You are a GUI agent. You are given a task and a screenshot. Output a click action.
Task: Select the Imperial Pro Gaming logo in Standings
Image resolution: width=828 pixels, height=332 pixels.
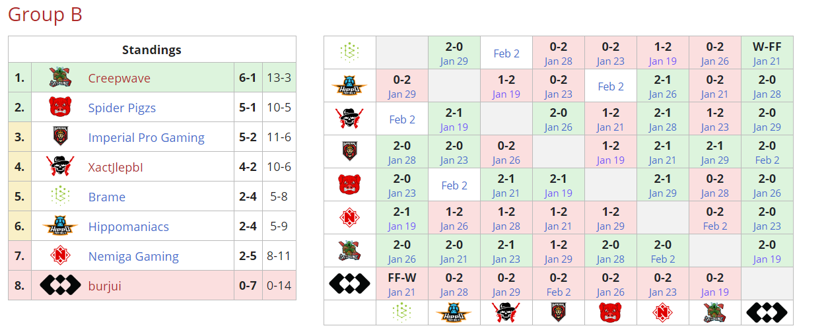(60, 137)
